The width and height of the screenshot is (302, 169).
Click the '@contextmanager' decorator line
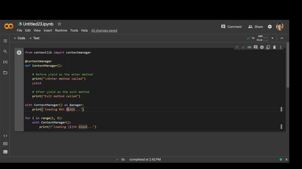pos(38,61)
